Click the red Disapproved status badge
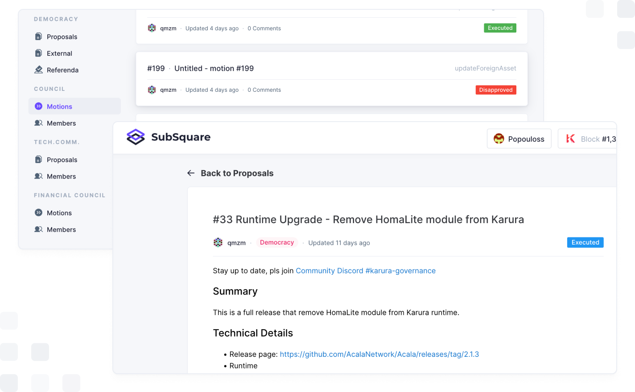This screenshot has height=392, width=635. (495, 90)
